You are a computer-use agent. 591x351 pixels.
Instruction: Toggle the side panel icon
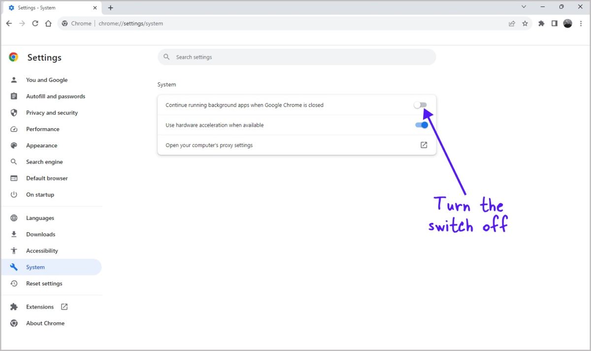(x=554, y=23)
